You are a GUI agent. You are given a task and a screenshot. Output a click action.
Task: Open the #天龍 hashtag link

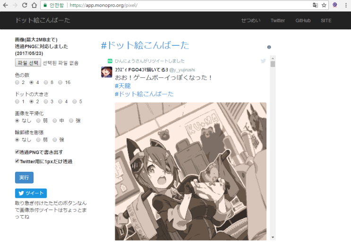coord(123,86)
